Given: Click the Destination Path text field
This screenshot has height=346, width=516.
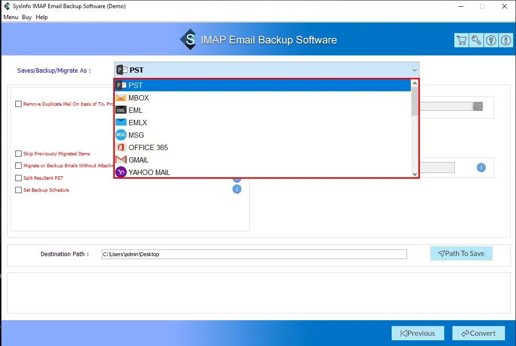Looking at the screenshot, I should pos(254,254).
